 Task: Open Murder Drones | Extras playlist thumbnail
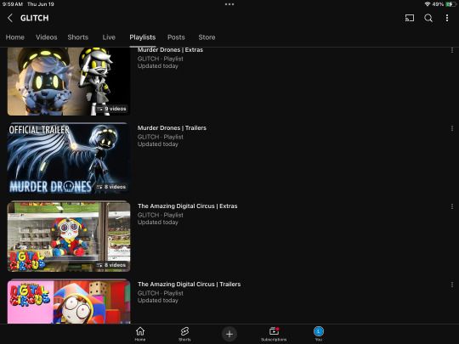pyautogui.click(x=69, y=82)
